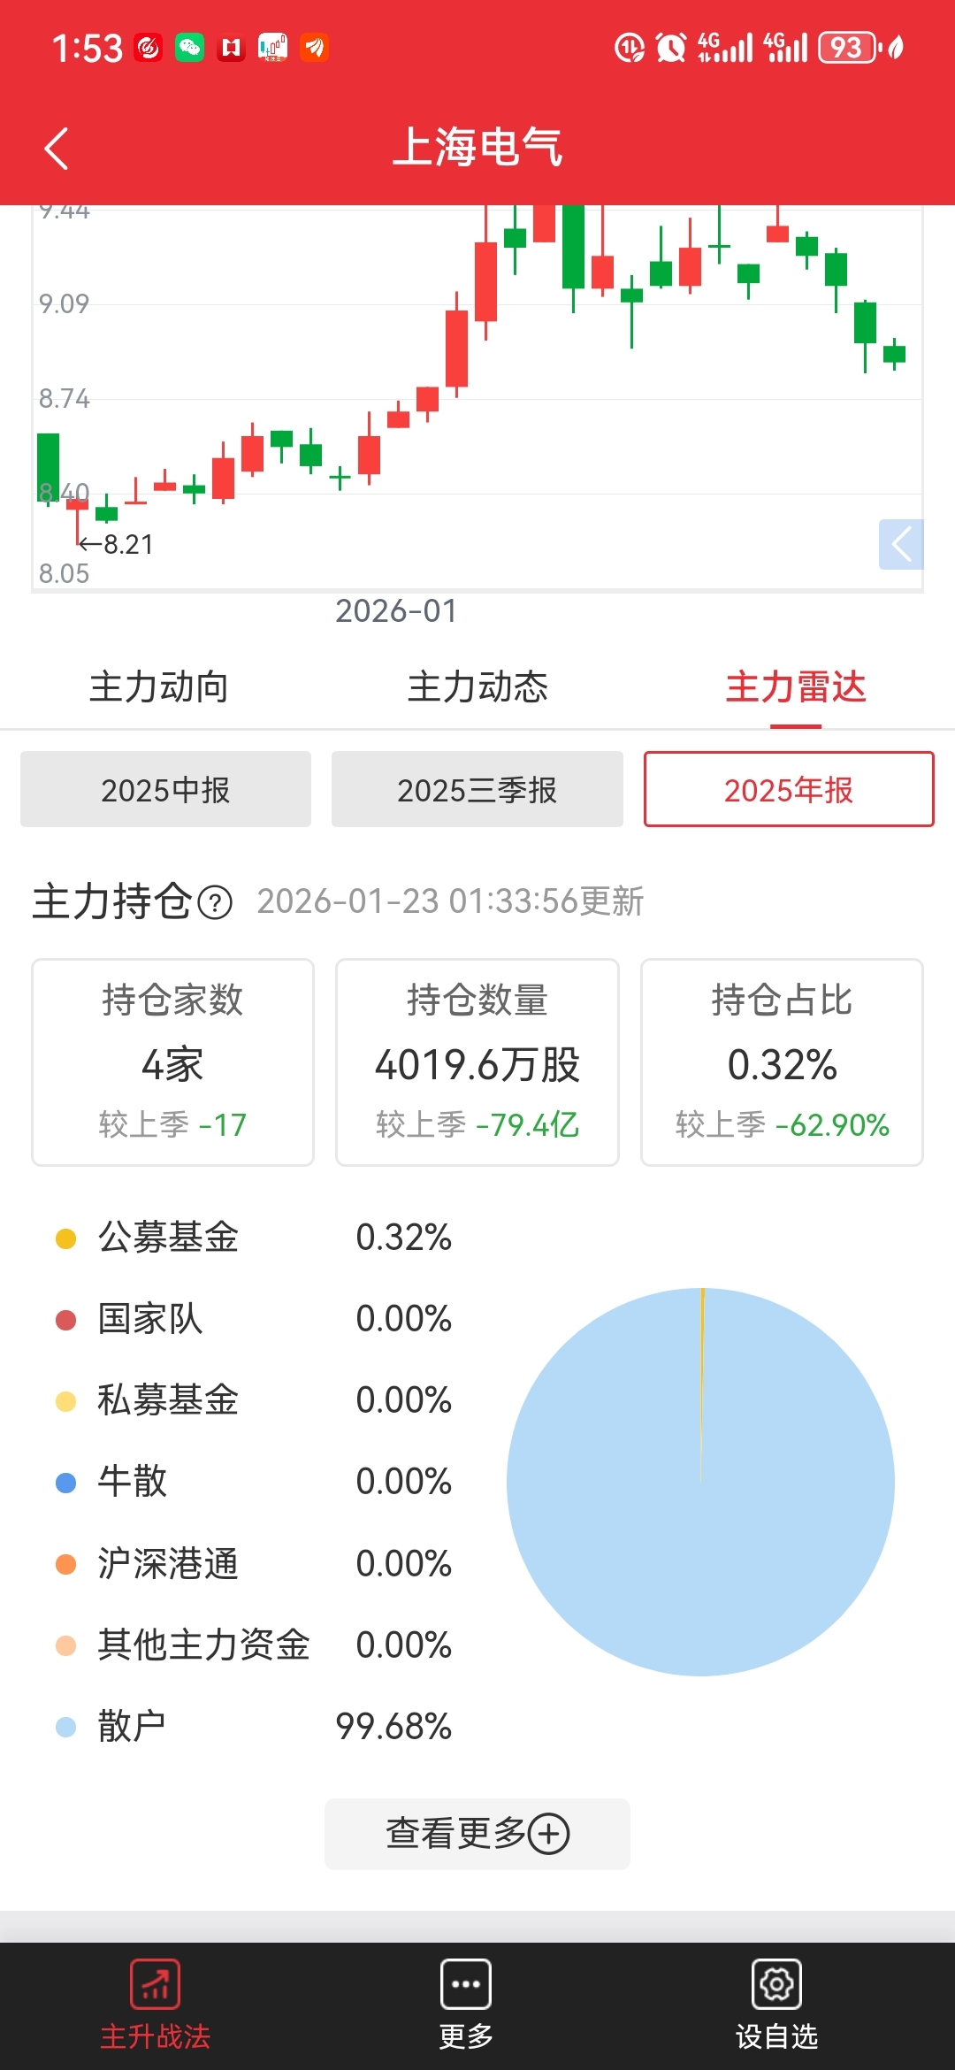Switch to the 主力动态 tab
Viewport: 955px width, 2070px height.
click(x=477, y=687)
